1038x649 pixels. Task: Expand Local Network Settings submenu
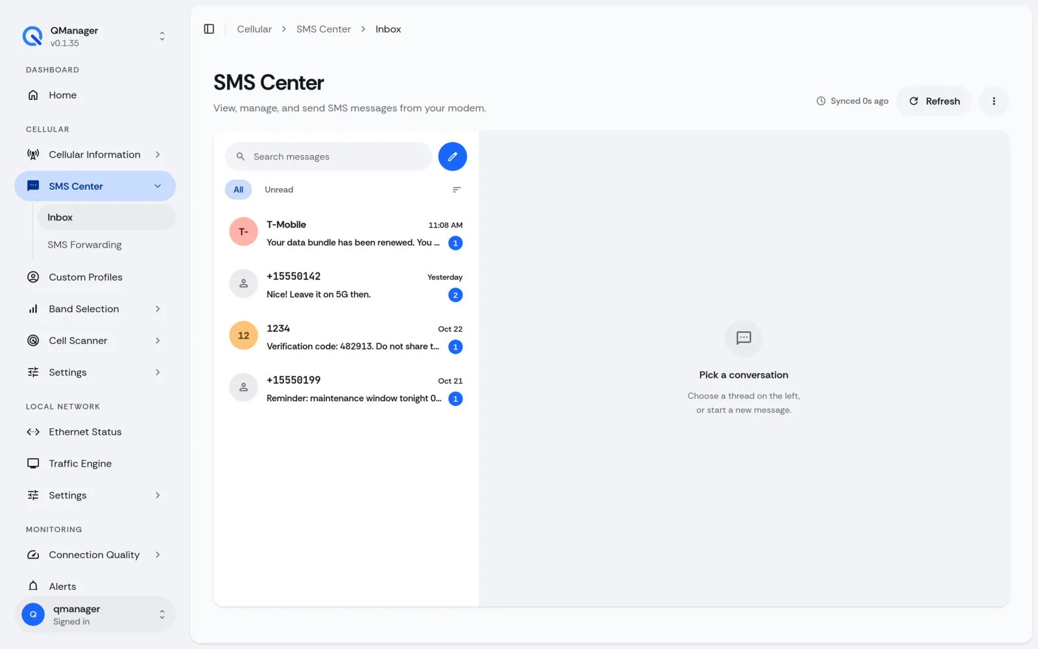[158, 495]
